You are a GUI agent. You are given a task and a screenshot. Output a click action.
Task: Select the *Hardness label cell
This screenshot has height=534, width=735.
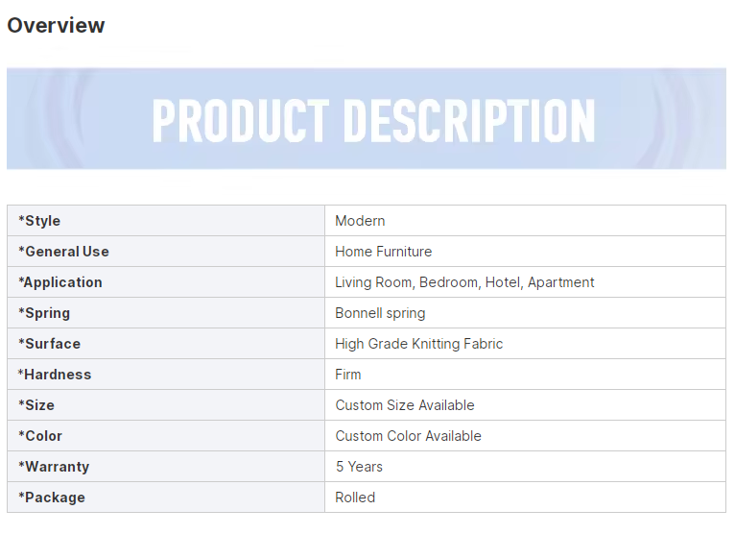coord(166,375)
